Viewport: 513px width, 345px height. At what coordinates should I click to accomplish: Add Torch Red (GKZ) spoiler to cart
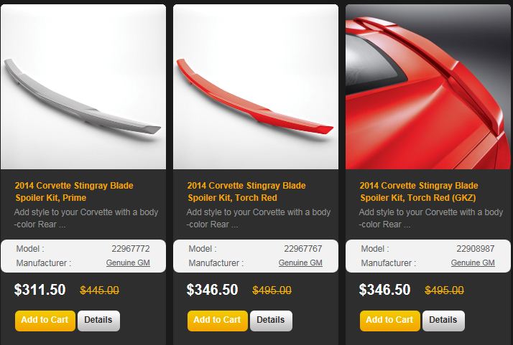coord(390,321)
